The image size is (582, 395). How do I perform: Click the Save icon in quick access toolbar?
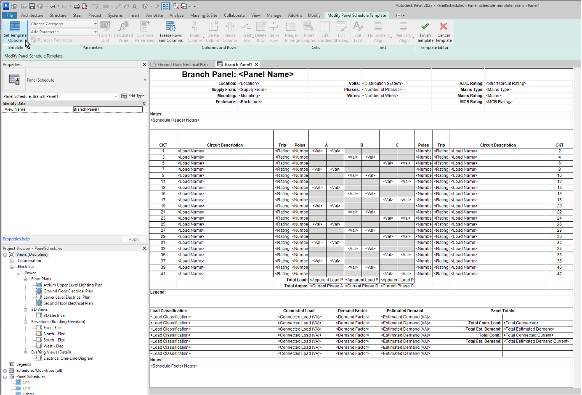32,6
